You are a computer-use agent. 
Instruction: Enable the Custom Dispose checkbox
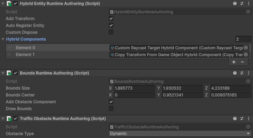coord(111,32)
